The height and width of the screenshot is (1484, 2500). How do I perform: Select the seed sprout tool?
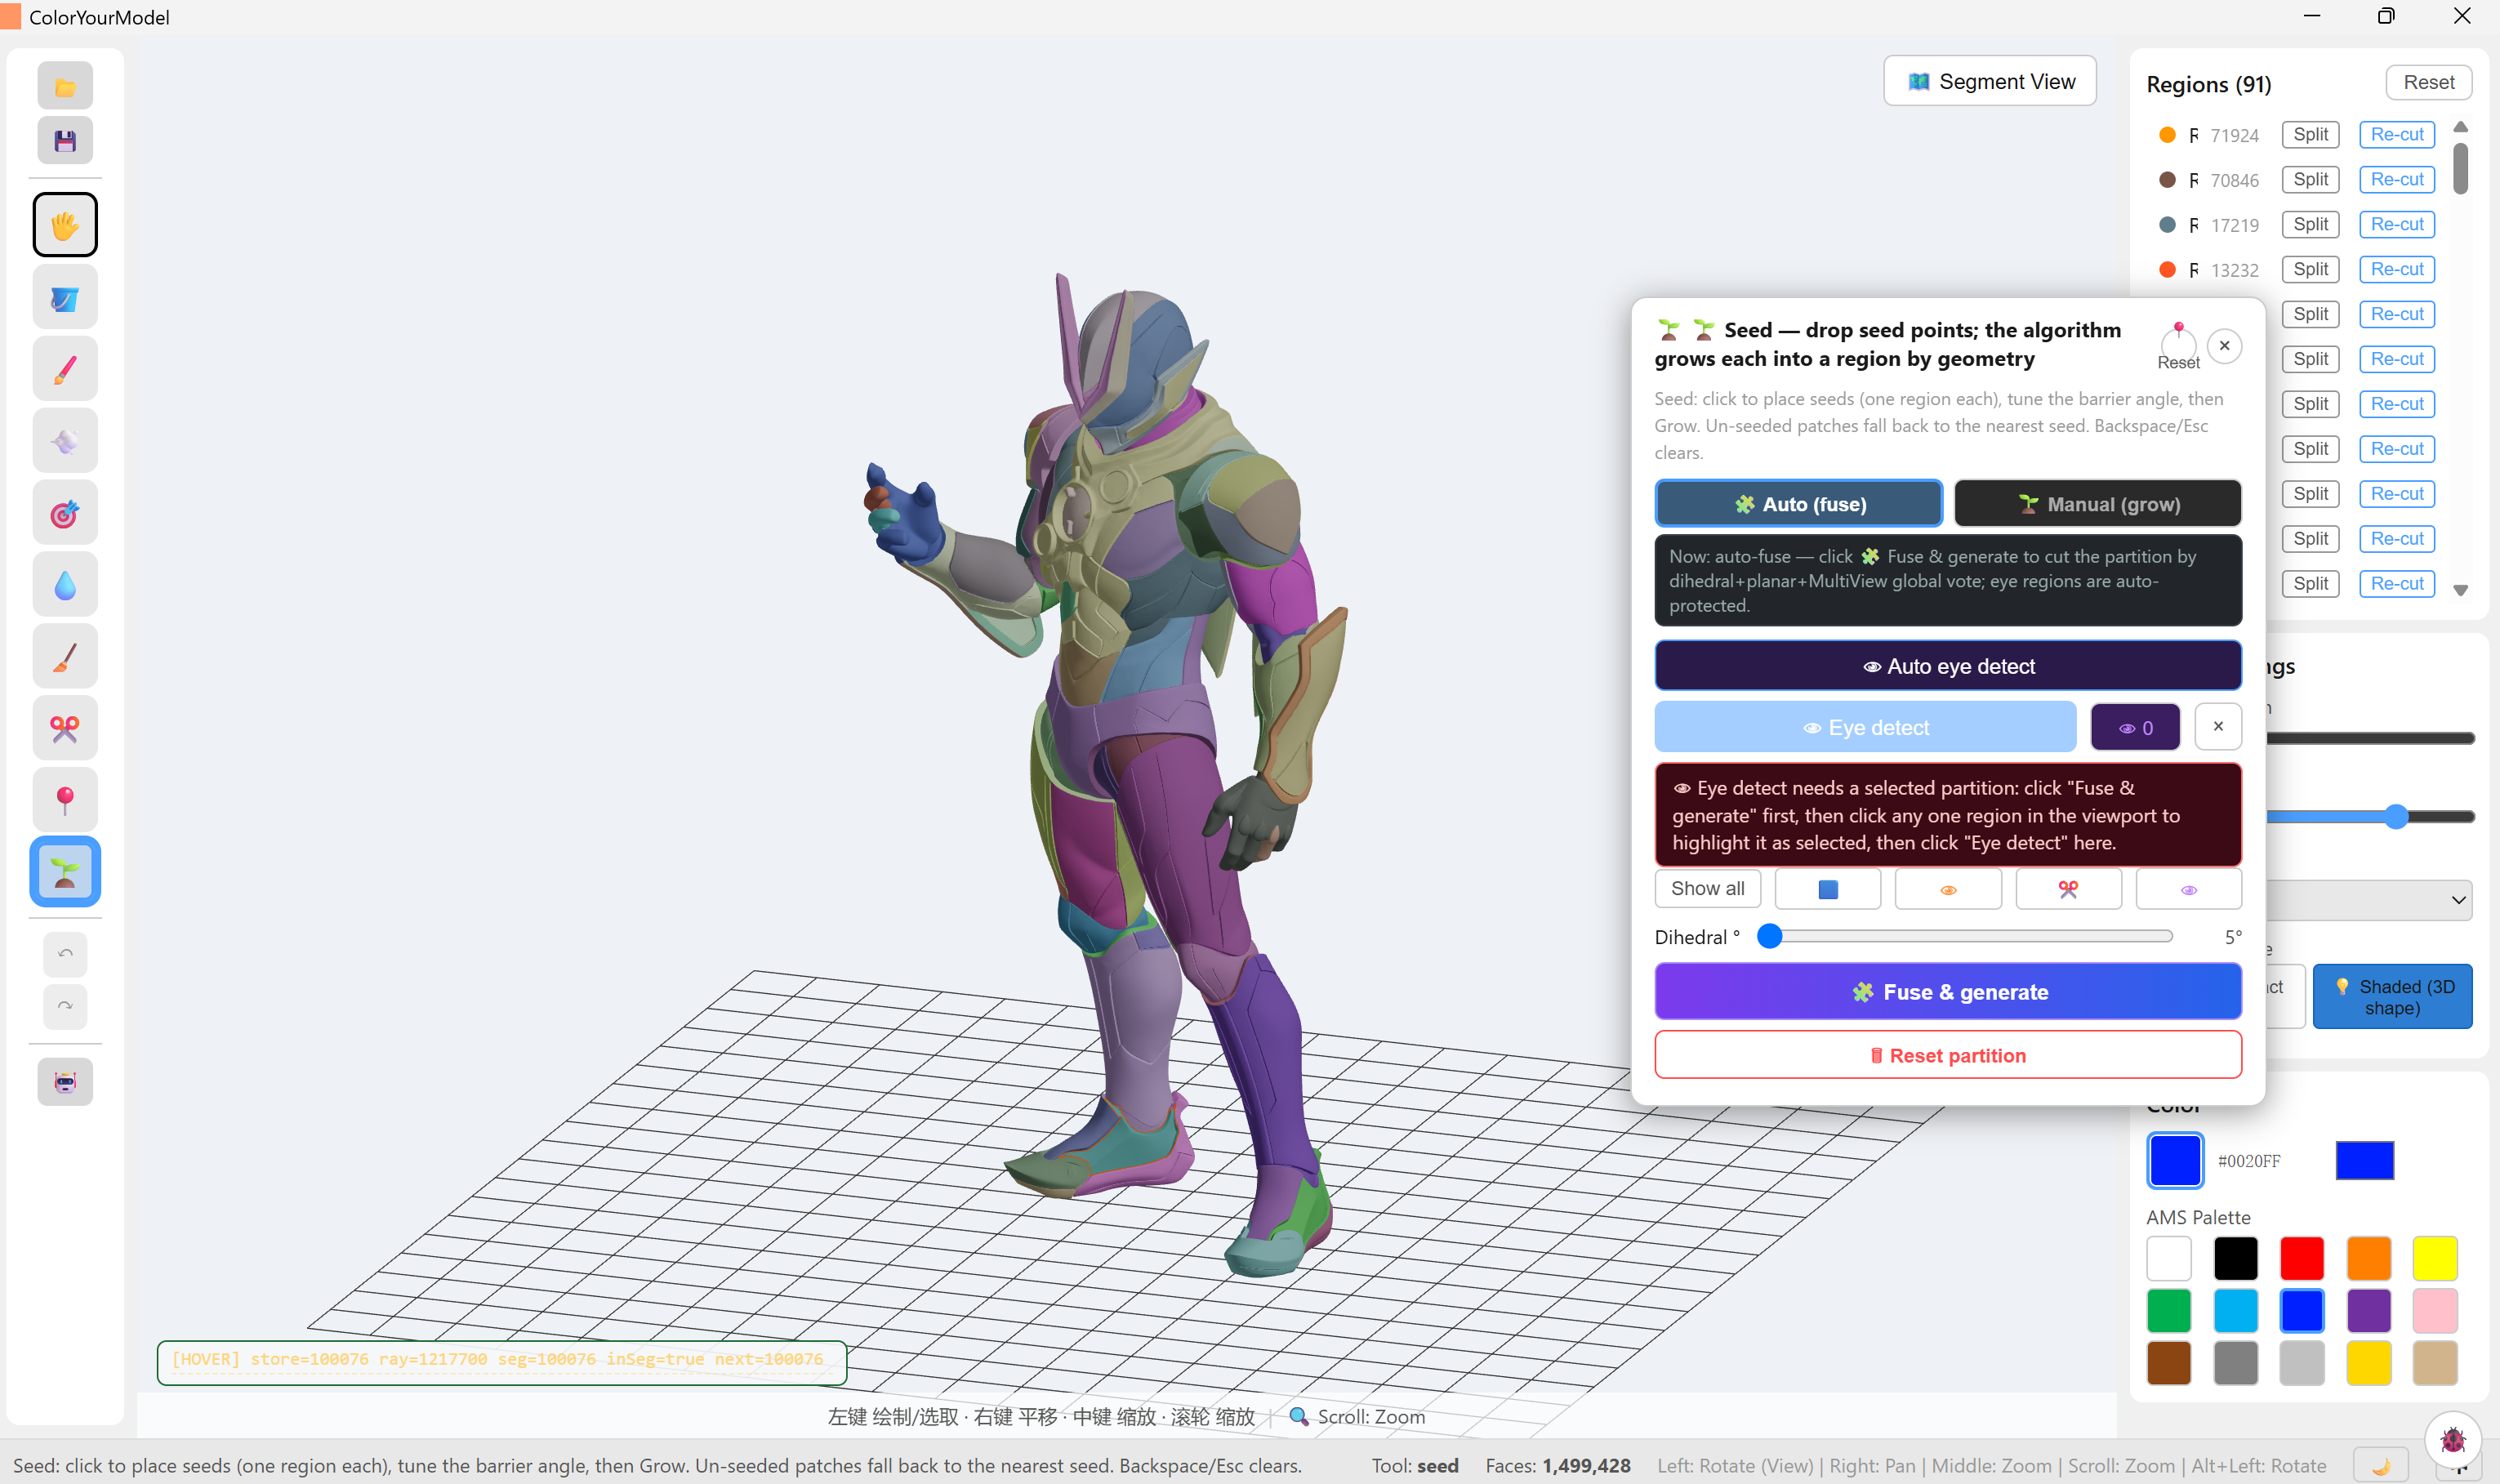[x=65, y=872]
